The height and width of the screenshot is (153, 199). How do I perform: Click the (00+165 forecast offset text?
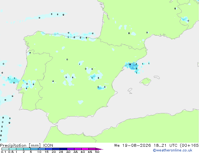point(189,146)
